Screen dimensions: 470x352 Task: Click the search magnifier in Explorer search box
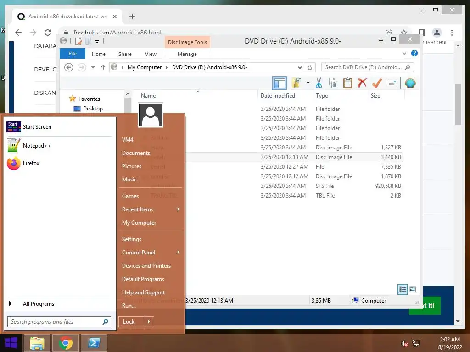(x=408, y=67)
